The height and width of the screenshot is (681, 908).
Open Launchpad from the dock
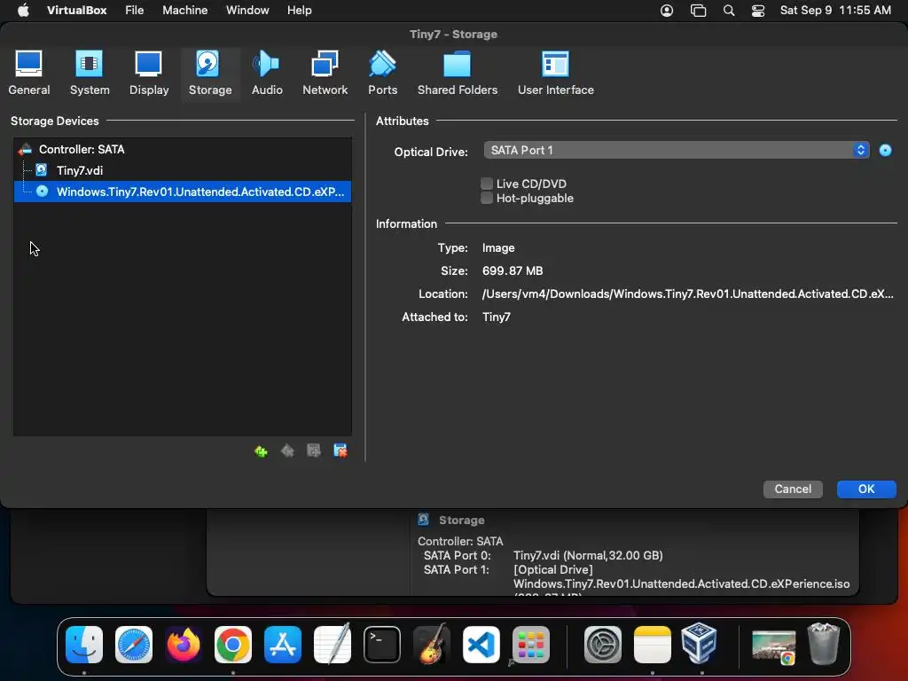pos(531,645)
